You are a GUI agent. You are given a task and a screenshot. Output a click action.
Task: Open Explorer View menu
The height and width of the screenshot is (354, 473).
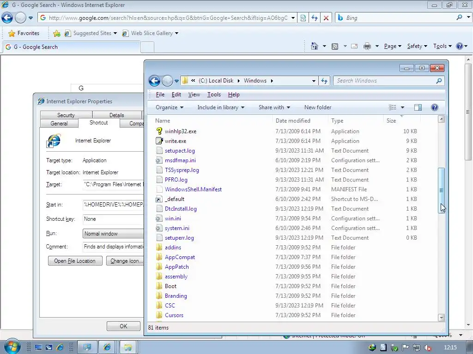(x=194, y=94)
